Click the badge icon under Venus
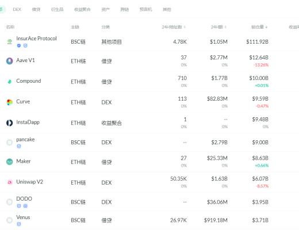Viewport: 299px width, 230px height. (19, 224)
